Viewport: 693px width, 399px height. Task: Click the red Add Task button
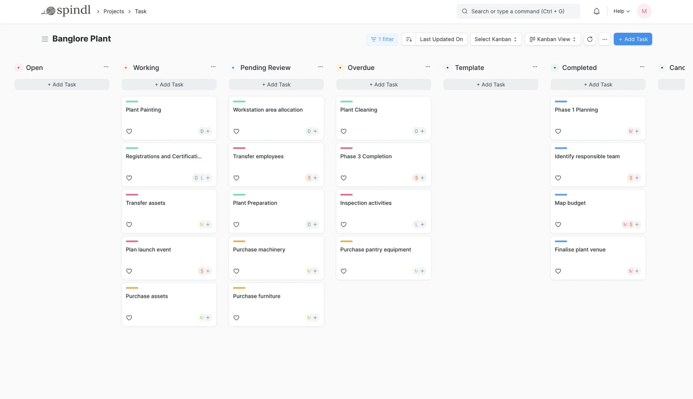click(x=633, y=39)
